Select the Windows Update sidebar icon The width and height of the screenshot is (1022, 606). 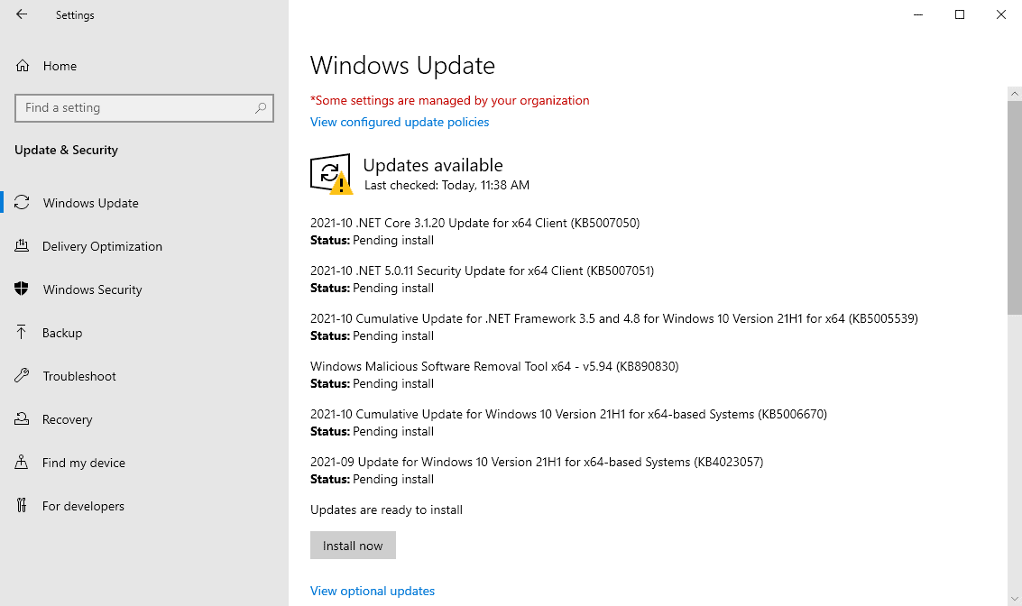tap(22, 203)
